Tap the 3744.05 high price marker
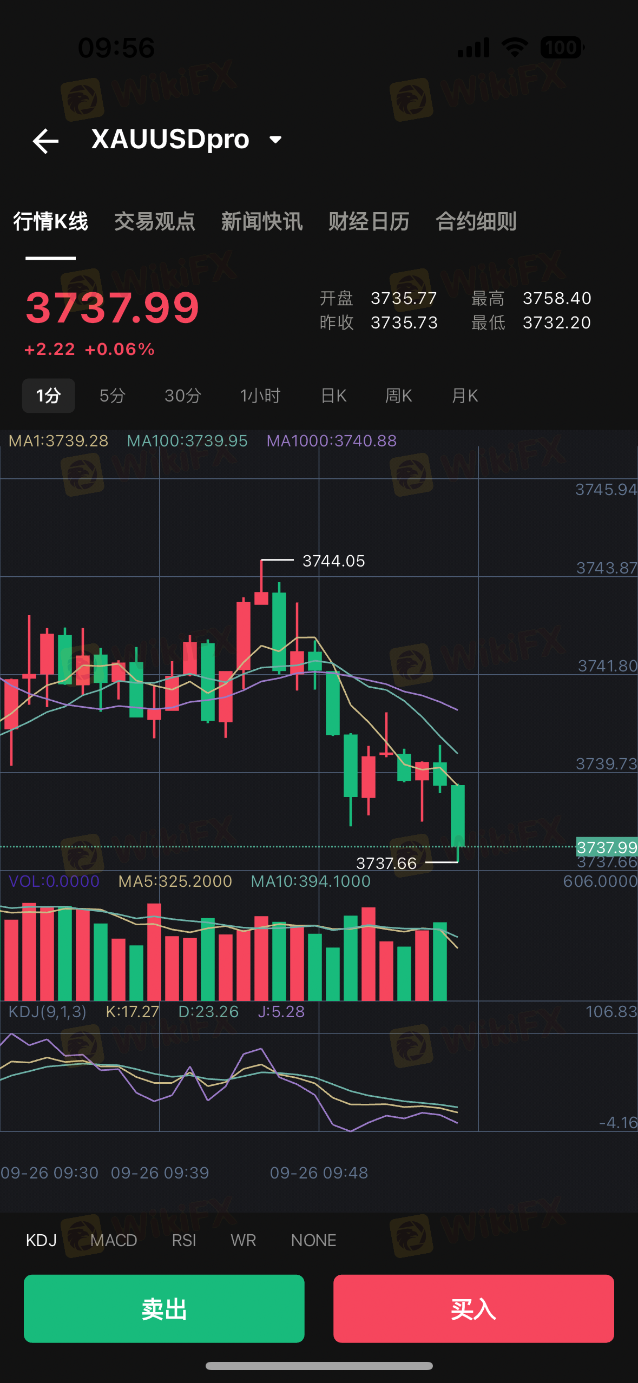 tap(333, 561)
